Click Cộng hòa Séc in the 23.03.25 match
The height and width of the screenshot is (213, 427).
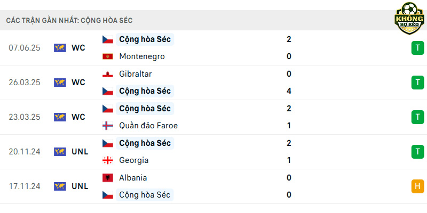(145, 109)
